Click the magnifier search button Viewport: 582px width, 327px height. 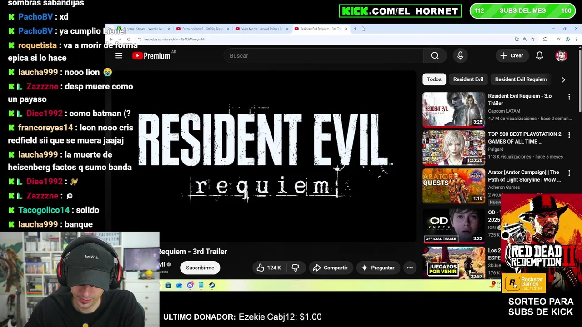pos(435,56)
